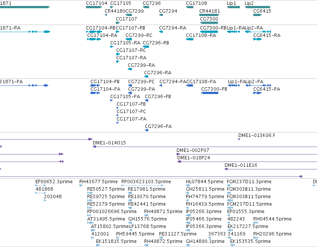
Task: Click protein CG7299-PA label
Action: pos(142,89)
